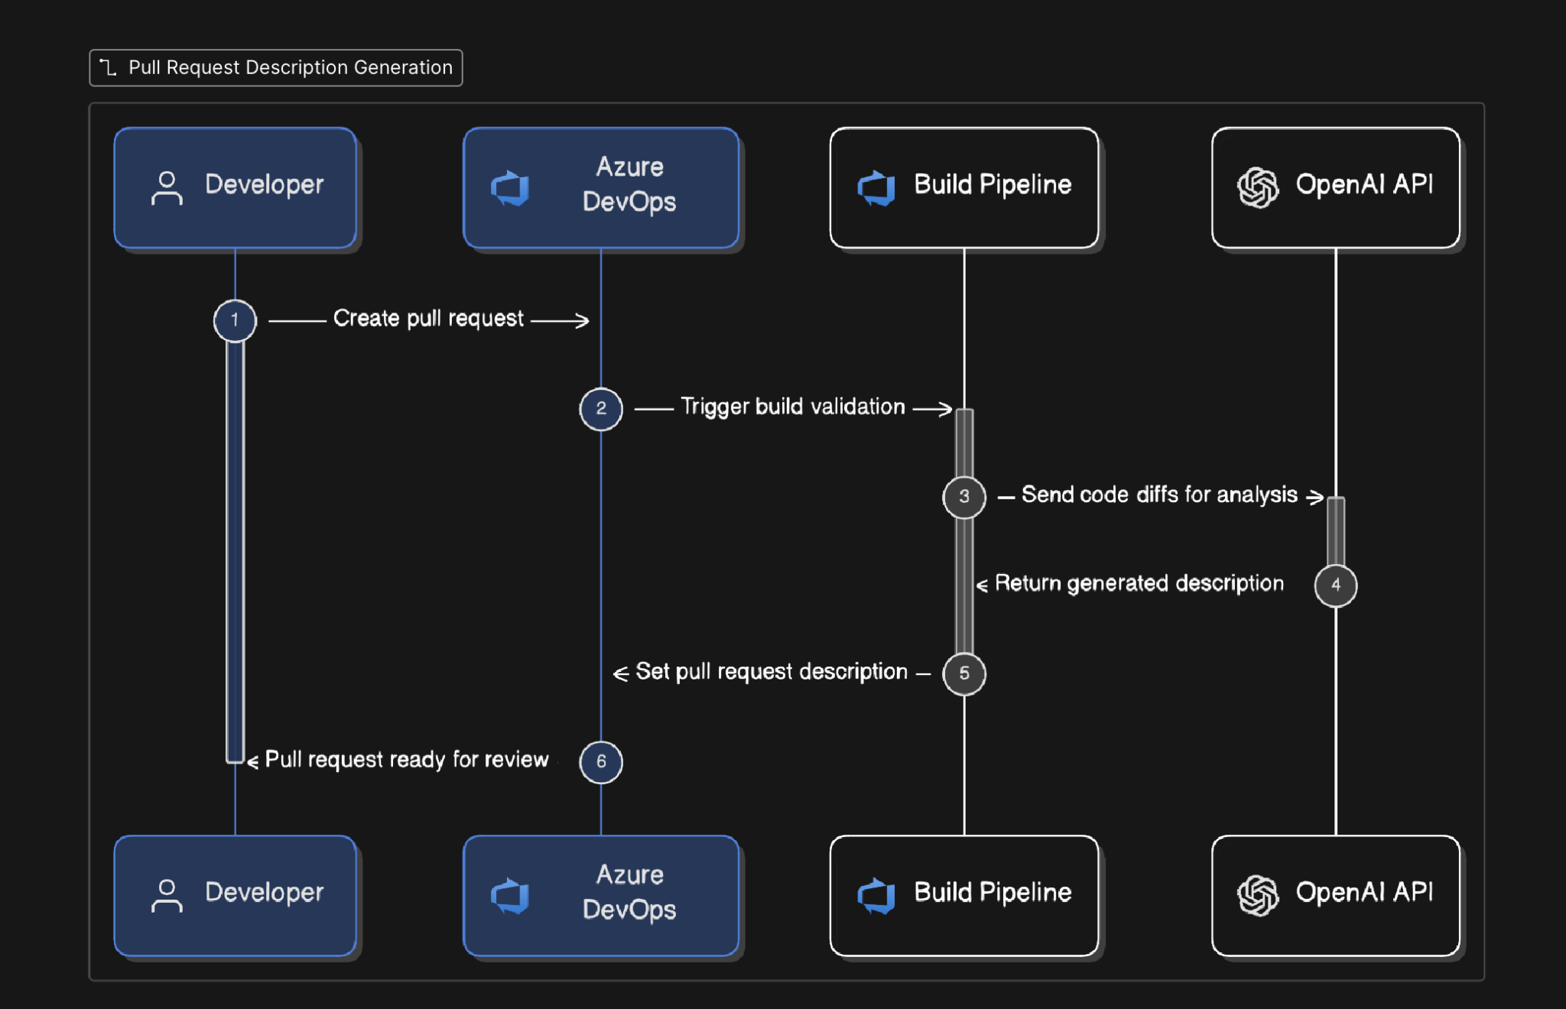Click the OpenAI logo in bottom box

1258,895
